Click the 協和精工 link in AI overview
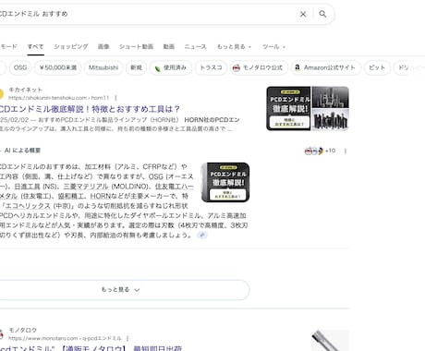This screenshot has height=351, width=425. tap(72, 196)
